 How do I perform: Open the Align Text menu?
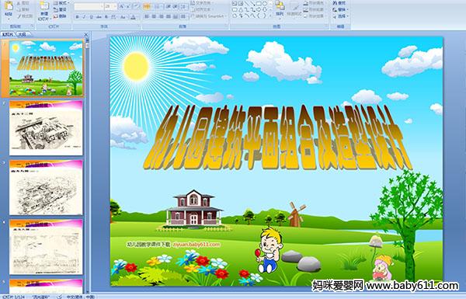click(x=201, y=9)
